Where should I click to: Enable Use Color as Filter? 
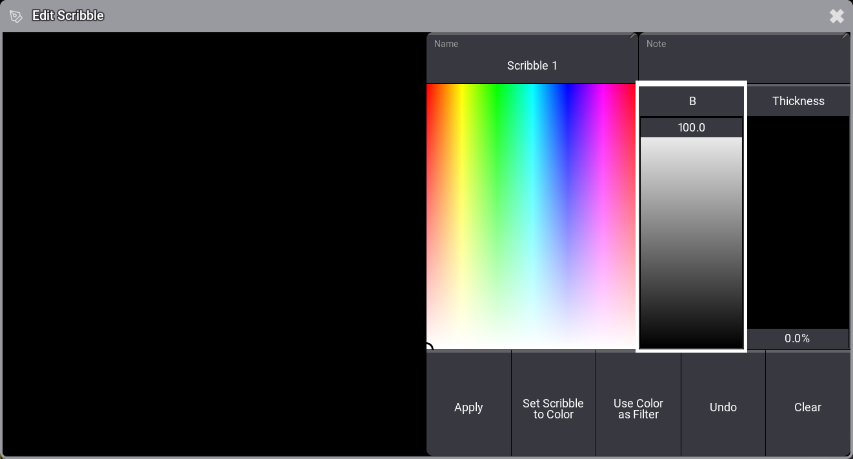click(638, 408)
